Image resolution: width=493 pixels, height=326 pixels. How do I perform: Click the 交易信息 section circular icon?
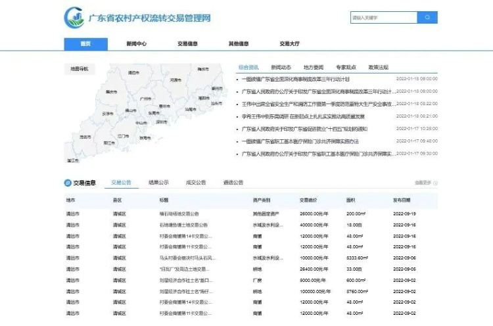click(67, 183)
